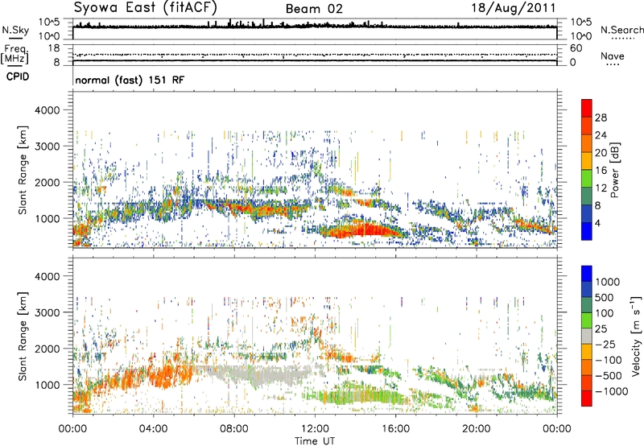Click Velocity colorbar label "−1000"
The width and height of the screenshot is (644, 446).
click(x=611, y=391)
